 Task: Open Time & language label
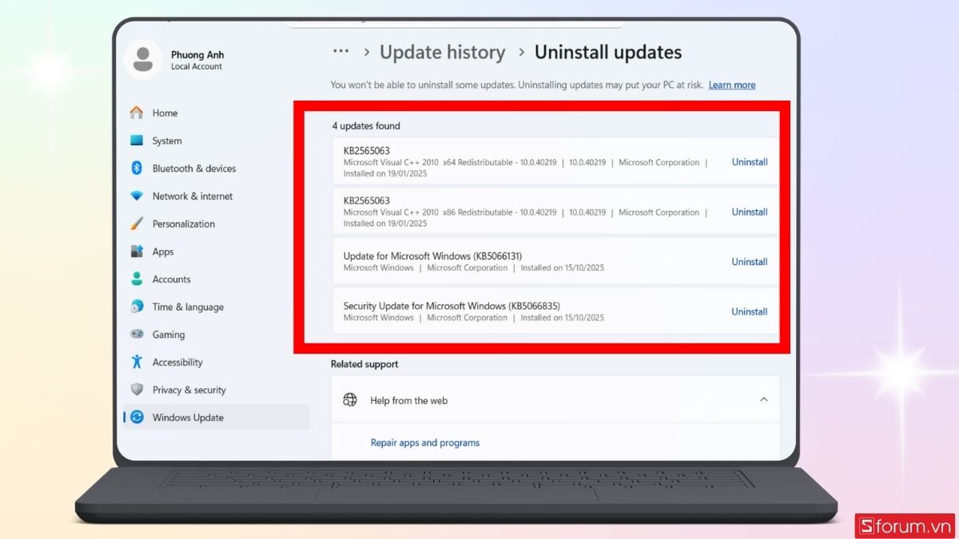tap(188, 307)
